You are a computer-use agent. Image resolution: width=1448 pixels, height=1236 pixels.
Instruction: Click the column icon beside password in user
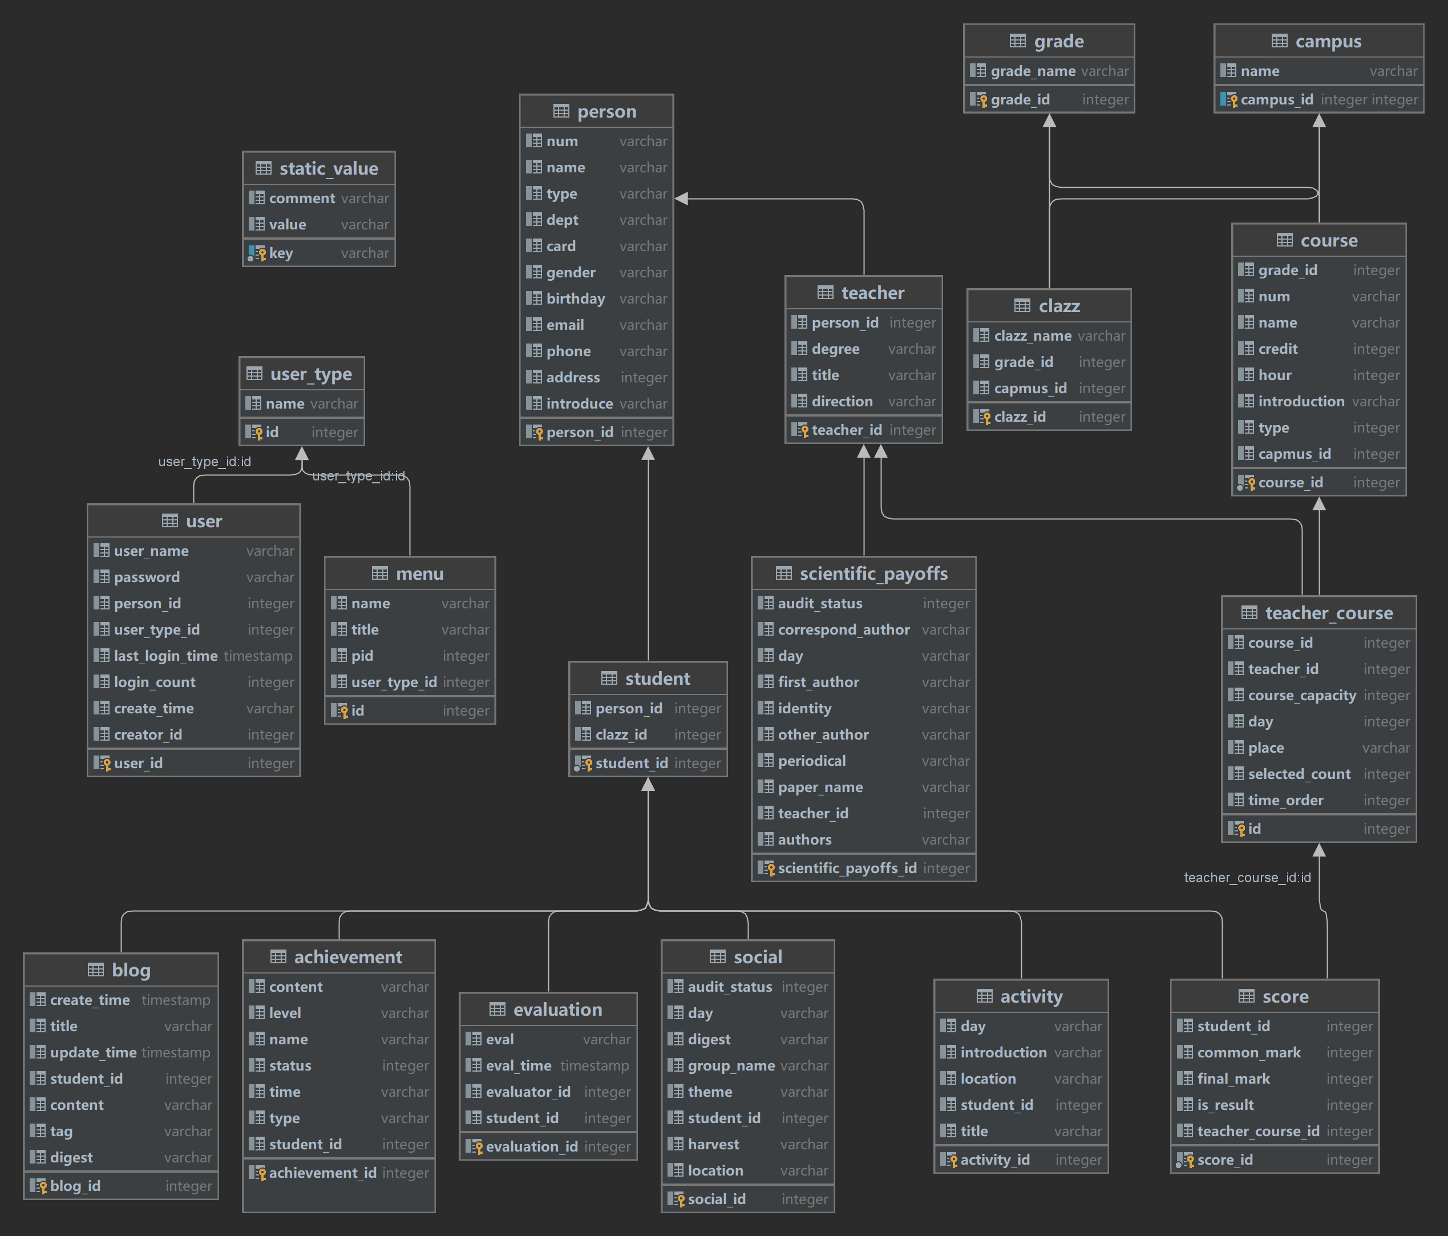coord(102,577)
